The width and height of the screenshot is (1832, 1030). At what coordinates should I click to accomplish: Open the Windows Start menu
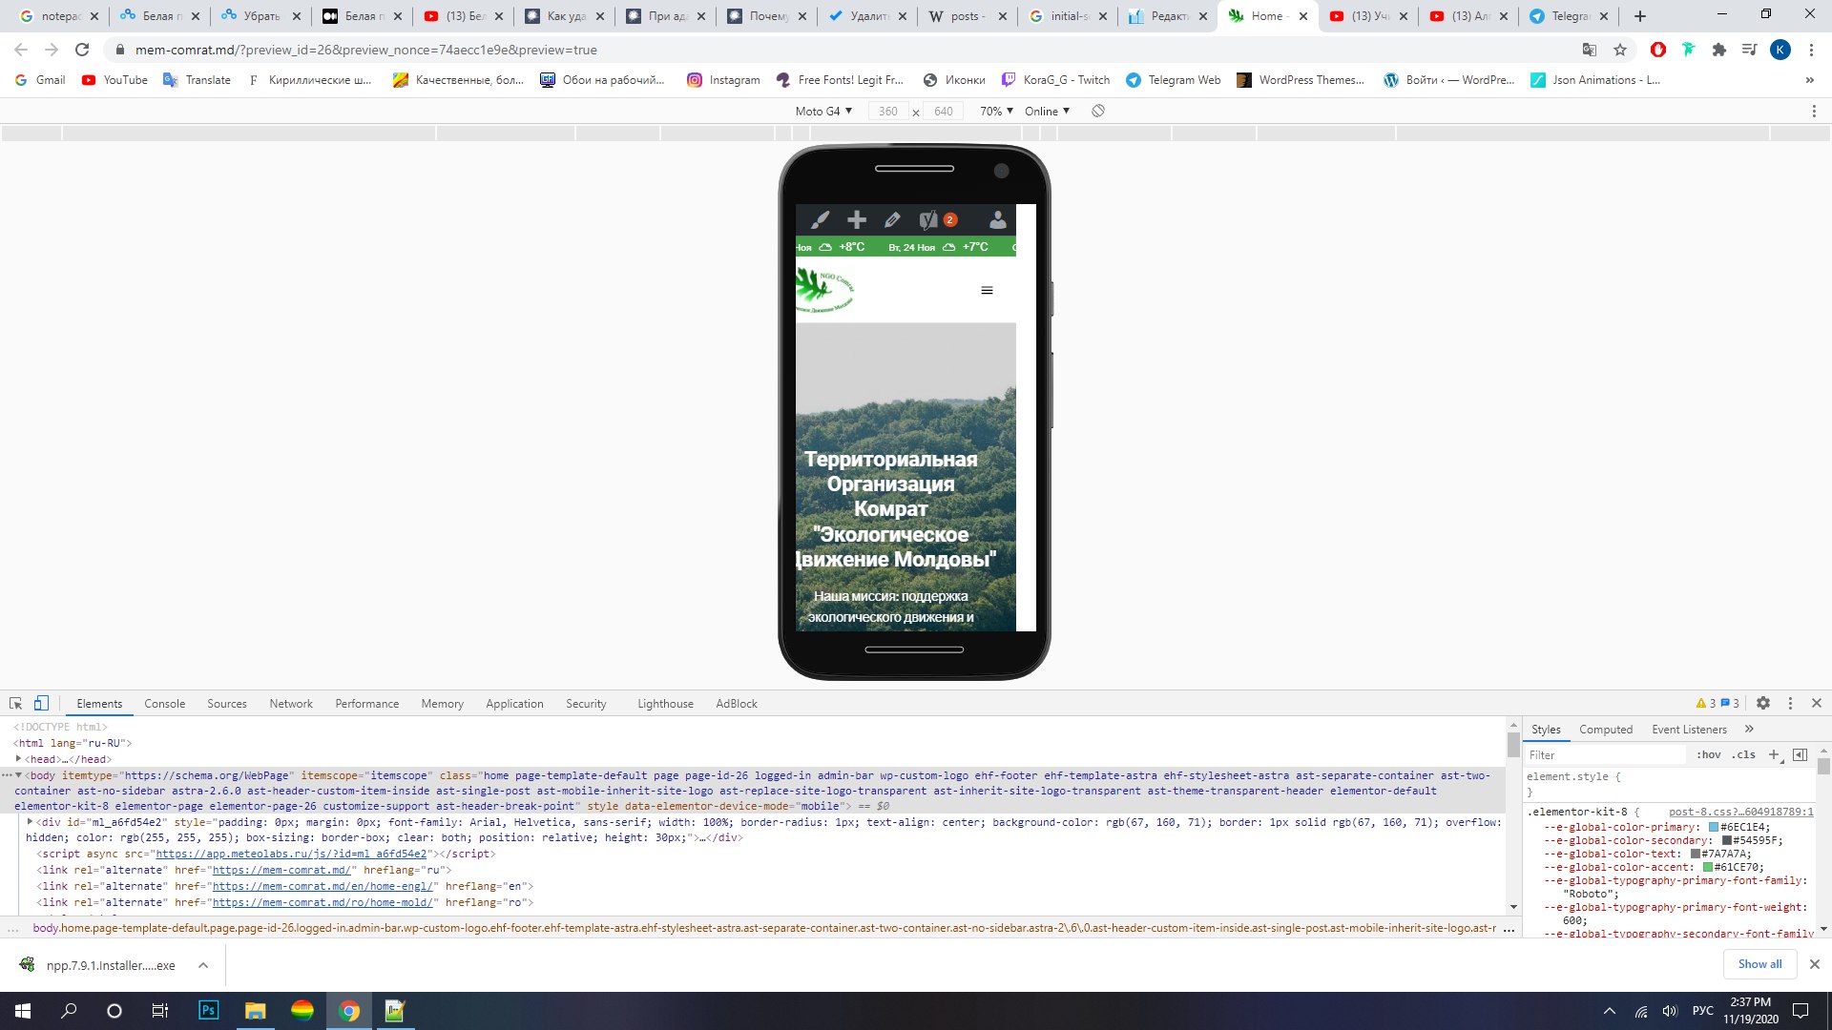(x=23, y=1011)
